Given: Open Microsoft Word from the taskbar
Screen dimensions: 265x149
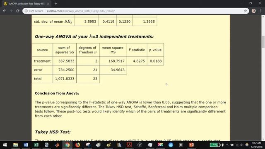Looking at the screenshot, I should click(26, 145).
